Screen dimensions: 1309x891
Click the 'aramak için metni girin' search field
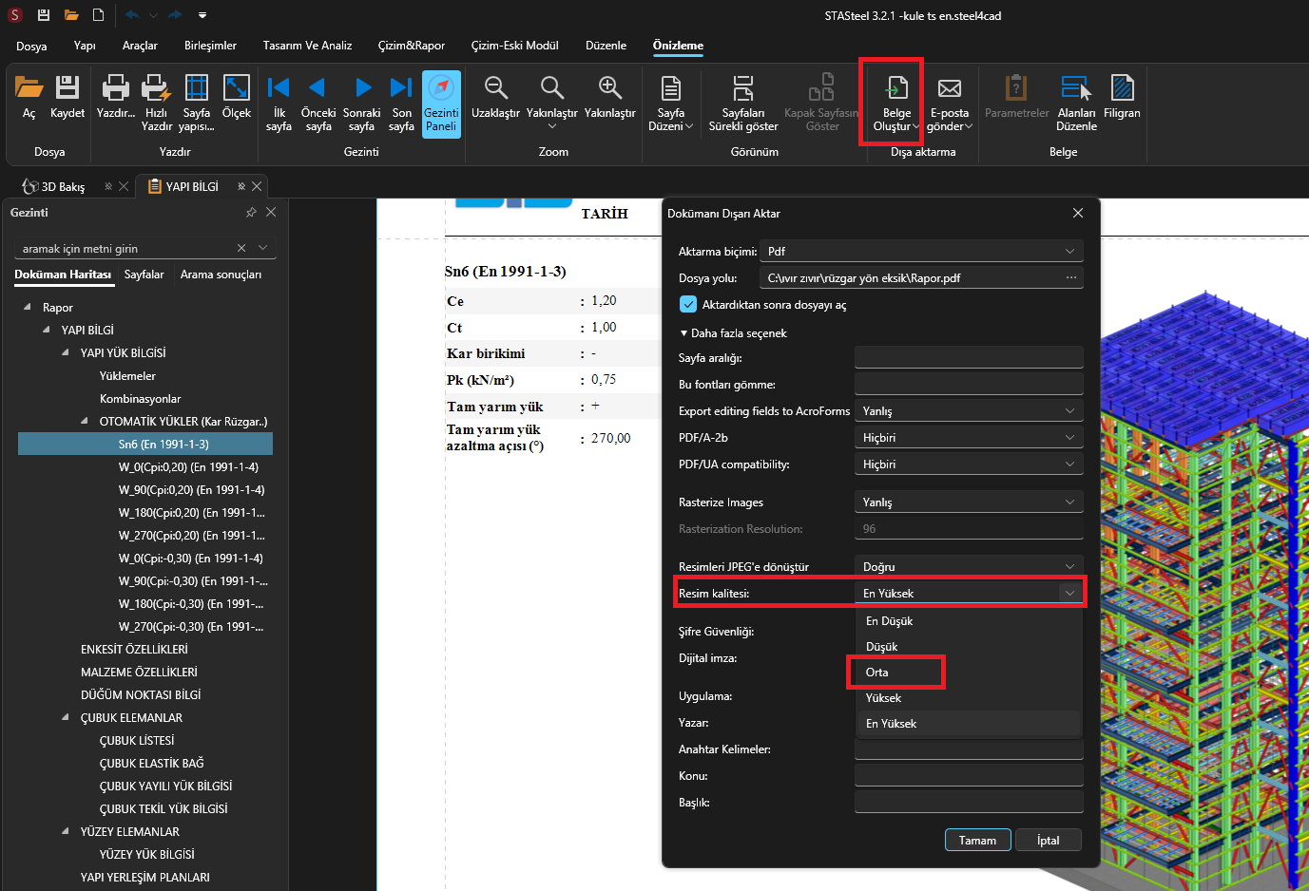click(x=125, y=249)
